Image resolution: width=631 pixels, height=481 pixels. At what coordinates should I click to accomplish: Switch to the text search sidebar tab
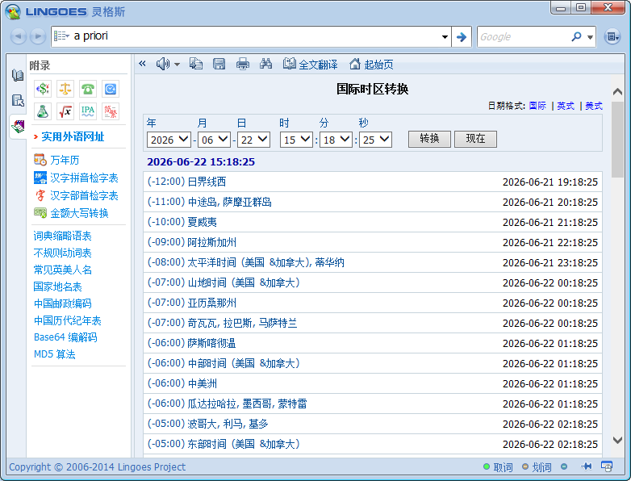tap(17, 101)
